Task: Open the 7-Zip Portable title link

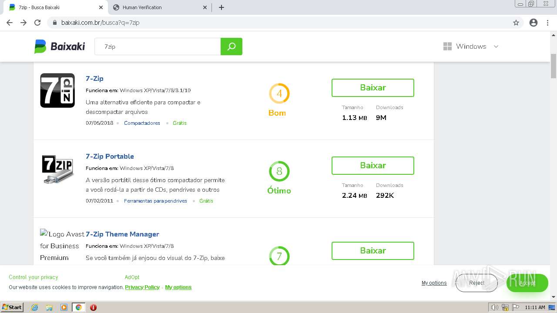Action: point(110,156)
